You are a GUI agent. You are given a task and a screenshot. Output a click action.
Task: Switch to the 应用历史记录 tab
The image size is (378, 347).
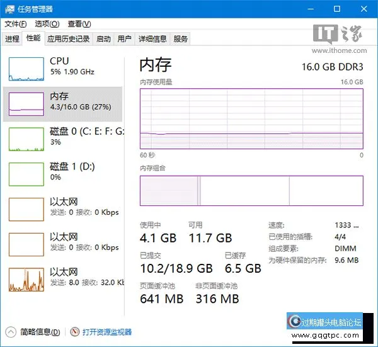[x=68, y=39]
